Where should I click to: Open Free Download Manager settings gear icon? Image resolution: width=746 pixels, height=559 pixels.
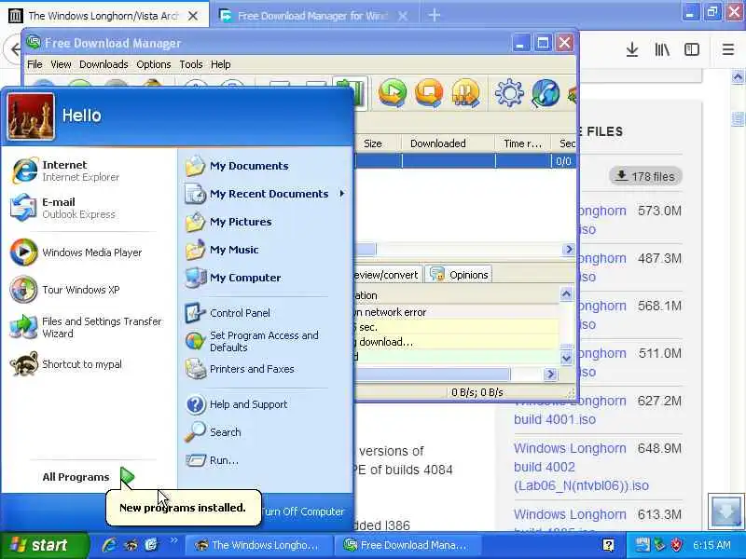509,92
